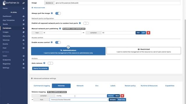The height and width of the screenshot is (104, 186).
Task: Click the Dashboard gauge icon
Action: click(24, 16)
